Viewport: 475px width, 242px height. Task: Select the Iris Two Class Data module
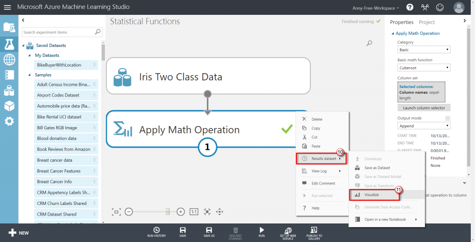click(208, 76)
